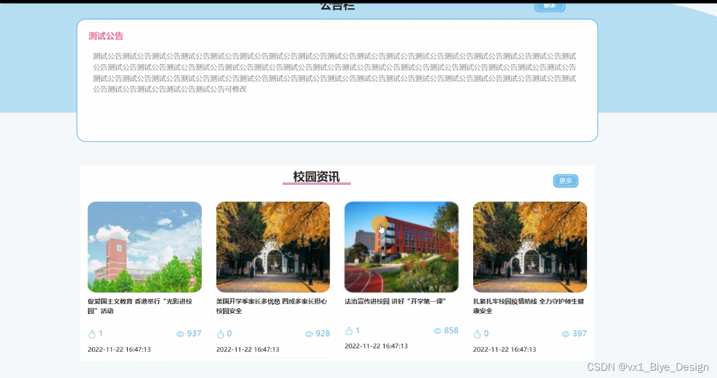The image size is (717, 378).
Task: Click the eye views icon showing 928
Action: pyautogui.click(x=309, y=334)
